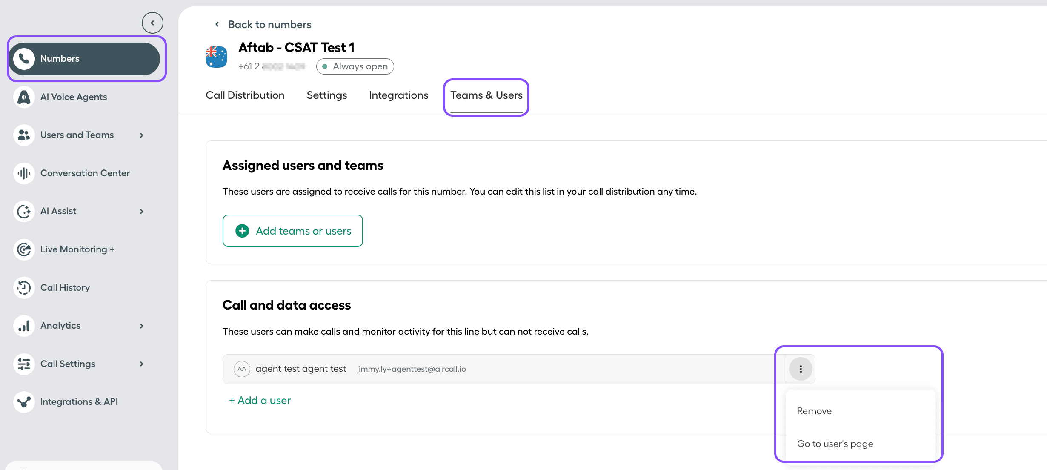Image resolution: width=1047 pixels, height=470 pixels.
Task: Open Integrations & API icon
Action: pyautogui.click(x=24, y=402)
